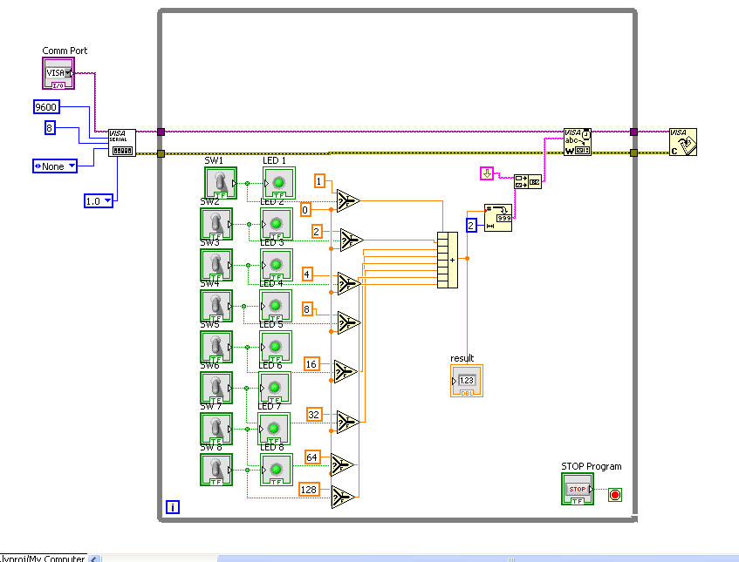Select the Number To Decimal String node
The image size is (739, 562).
[498, 218]
